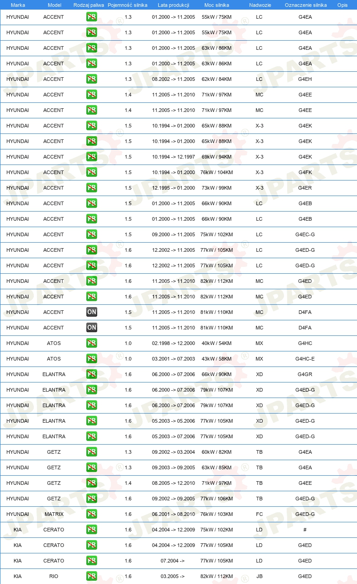This screenshot has width=357, height=584.
Task: Click the MATRIX model cell
Action: [54, 514]
